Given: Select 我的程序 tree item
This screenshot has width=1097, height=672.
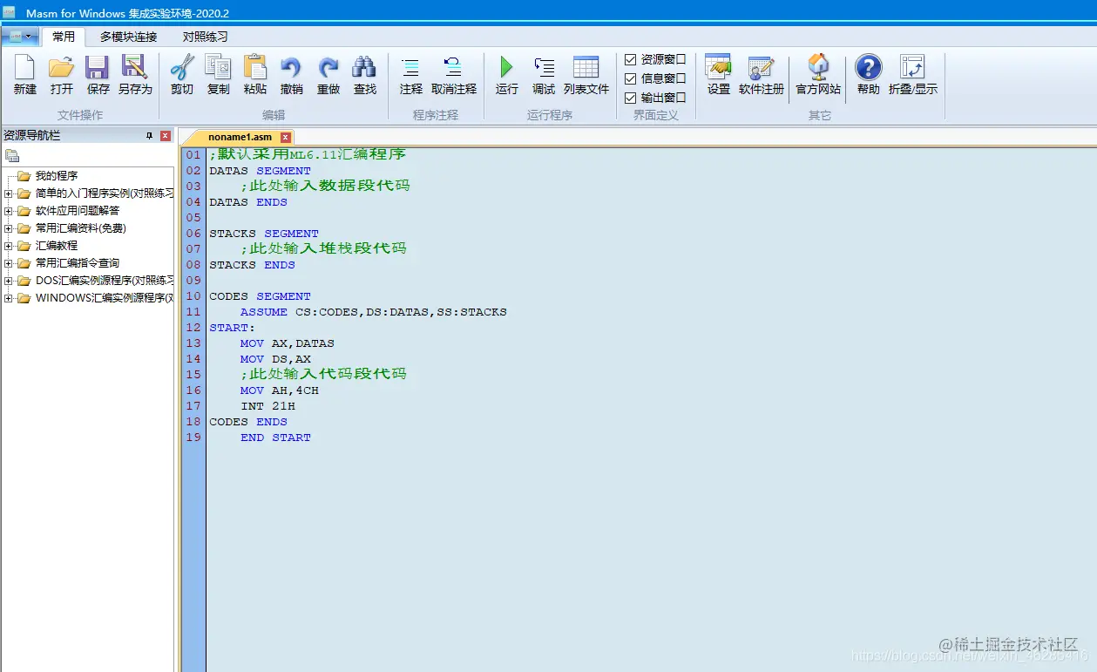Looking at the screenshot, I should coord(56,176).
